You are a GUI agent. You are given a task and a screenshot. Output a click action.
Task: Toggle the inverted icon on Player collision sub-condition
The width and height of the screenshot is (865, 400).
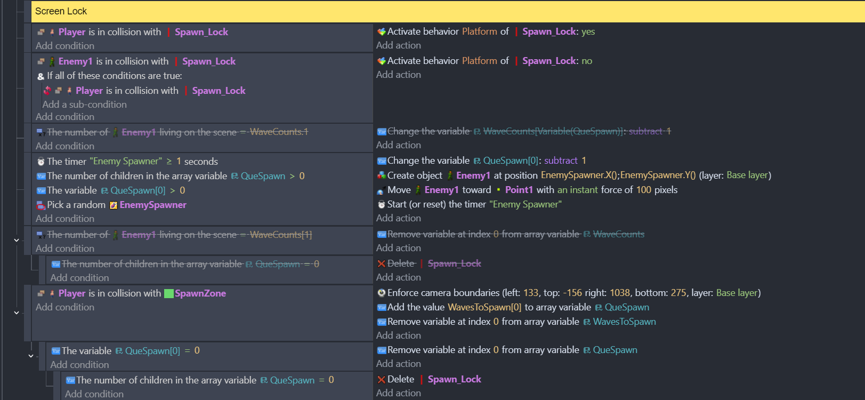pos(47,91)
